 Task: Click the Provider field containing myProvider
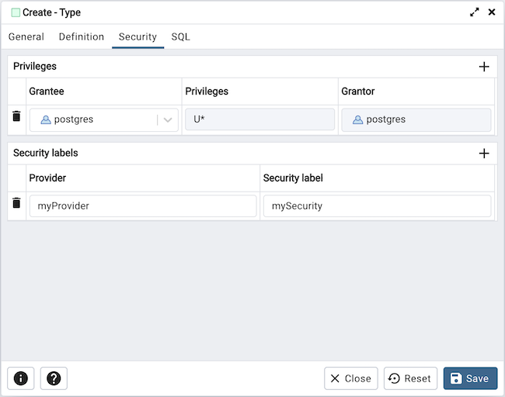[143, 206]
